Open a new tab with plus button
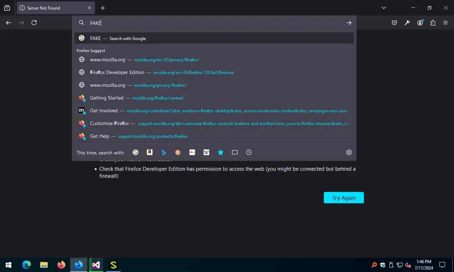Viewport: 454px width, 272px height. (103, 8)
